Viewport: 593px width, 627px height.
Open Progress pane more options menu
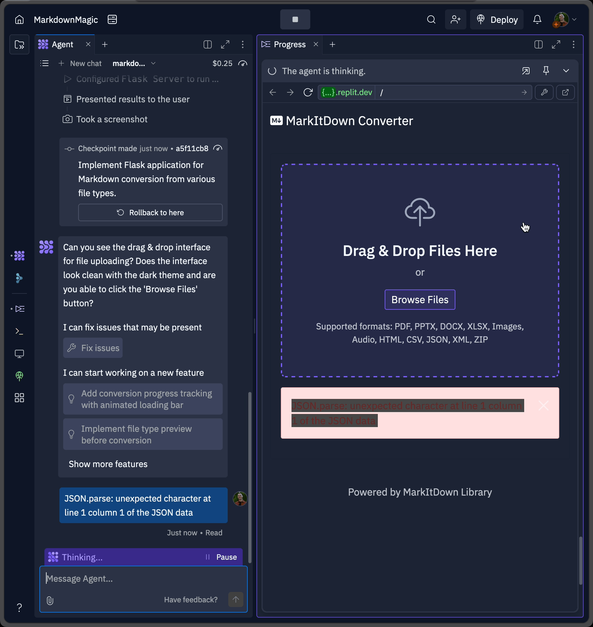pyautogui.click(x=573, y=44)
